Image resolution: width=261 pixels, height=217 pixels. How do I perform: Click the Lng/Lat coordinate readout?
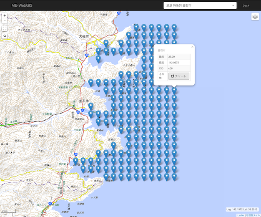[x=241, y=209]
